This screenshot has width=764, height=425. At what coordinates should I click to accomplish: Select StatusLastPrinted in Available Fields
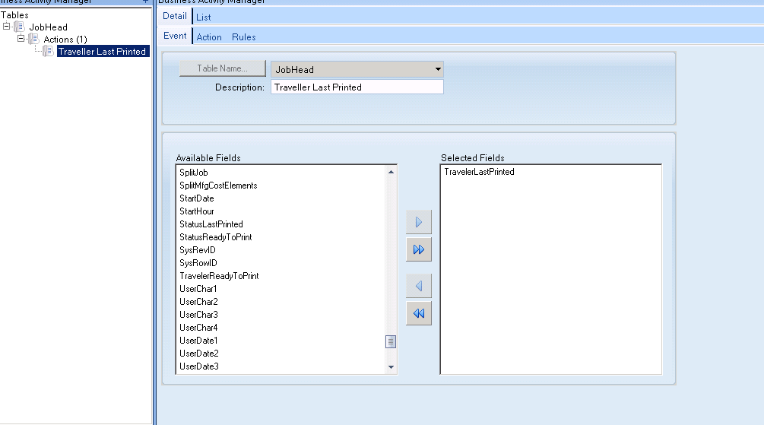pyautogui.click(x=211, y=224)
